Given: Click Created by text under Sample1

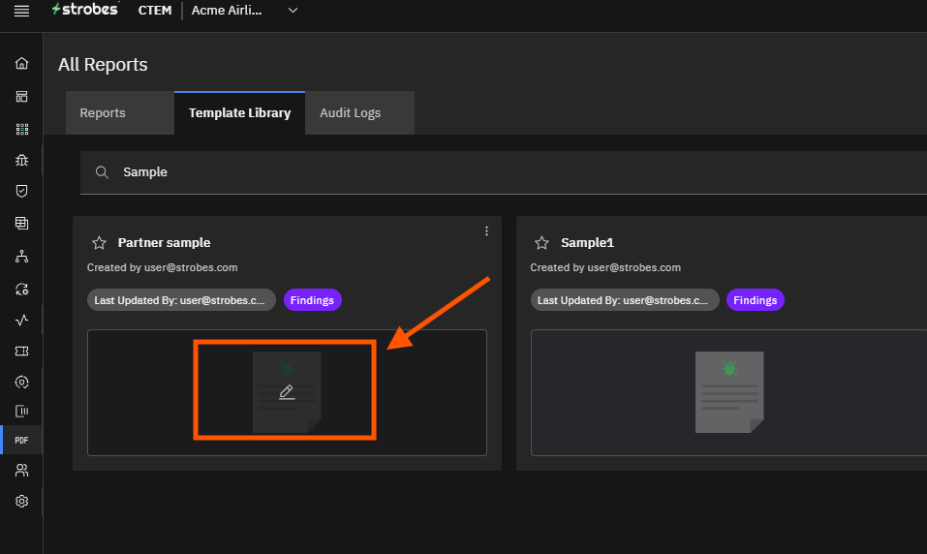Looking at the screenshot, I should [x=605, y=267].
